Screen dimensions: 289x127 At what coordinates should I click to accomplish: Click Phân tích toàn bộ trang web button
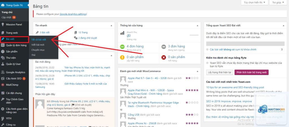[251, 72]
